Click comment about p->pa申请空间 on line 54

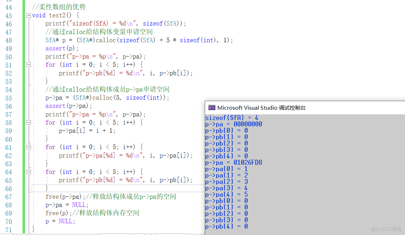(x=108, y=89)
